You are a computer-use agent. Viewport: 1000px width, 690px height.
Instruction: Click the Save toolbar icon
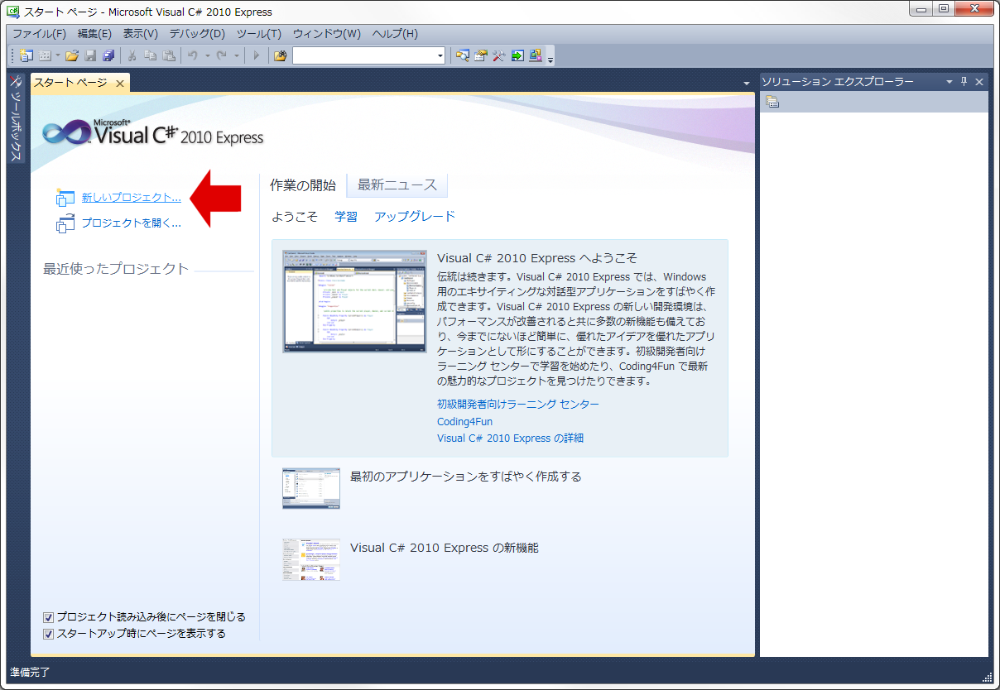[90, 55]
